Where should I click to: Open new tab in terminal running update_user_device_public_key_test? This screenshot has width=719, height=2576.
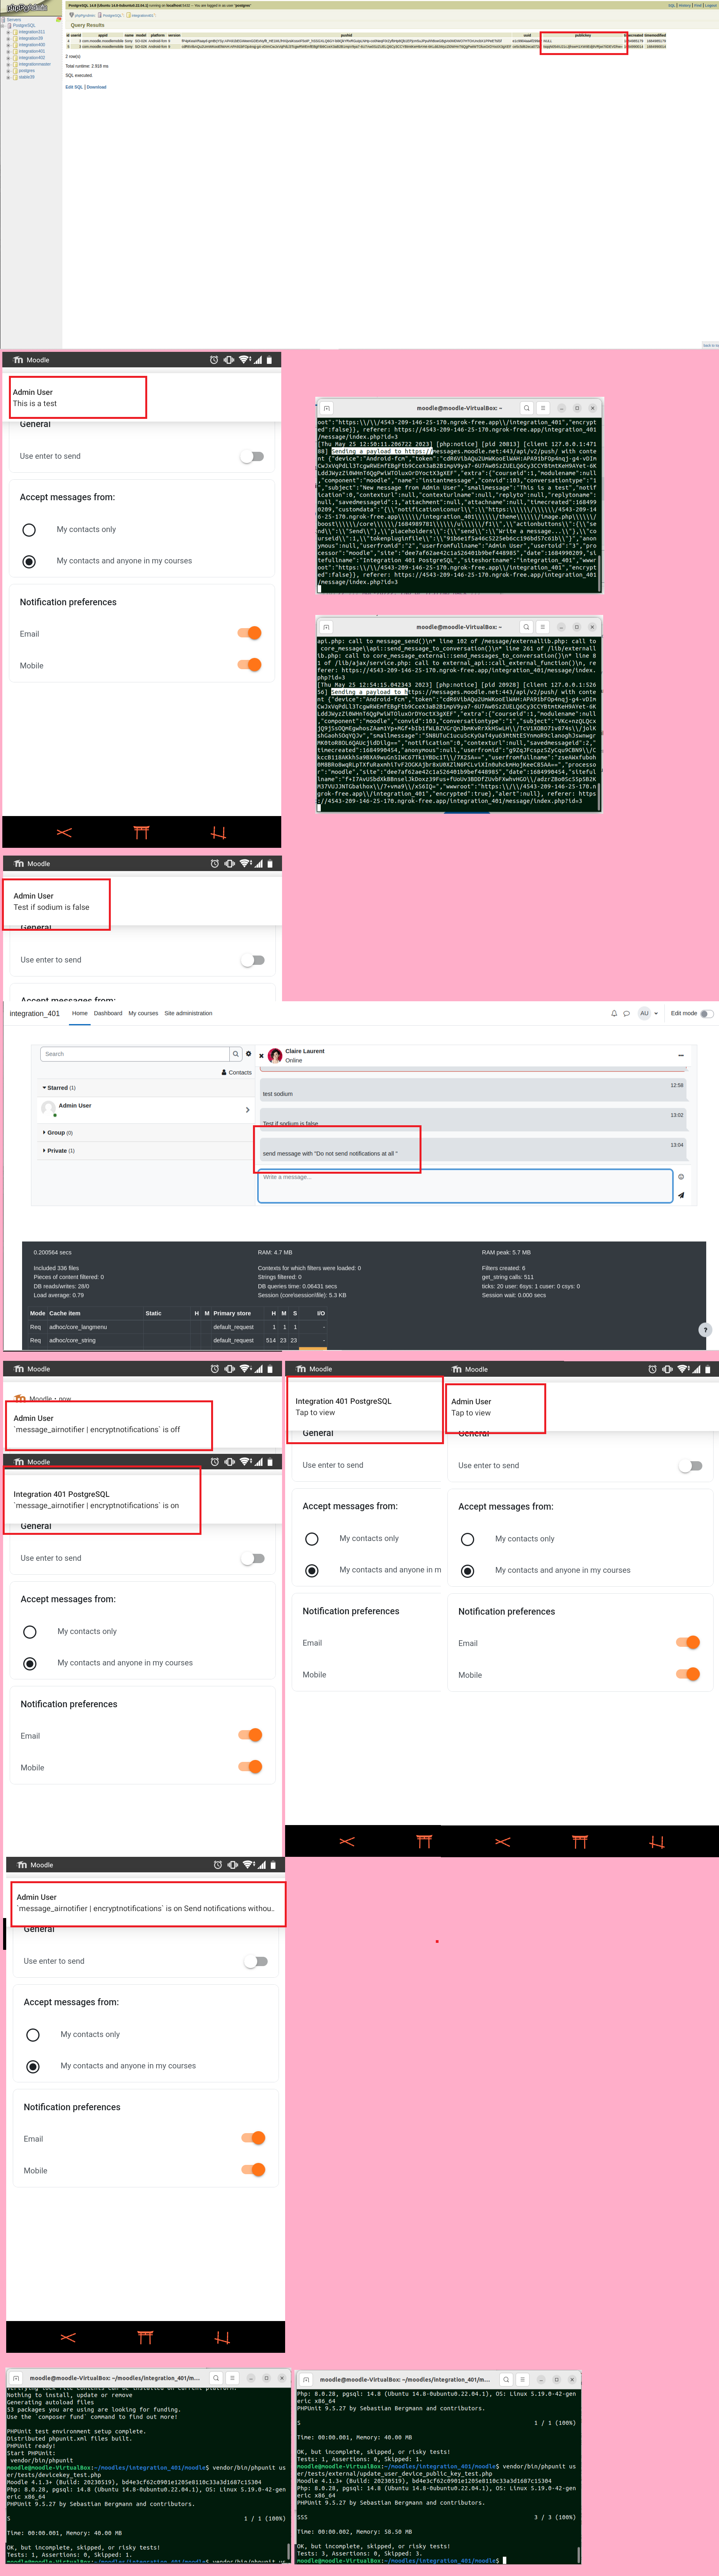[306, 2380]
